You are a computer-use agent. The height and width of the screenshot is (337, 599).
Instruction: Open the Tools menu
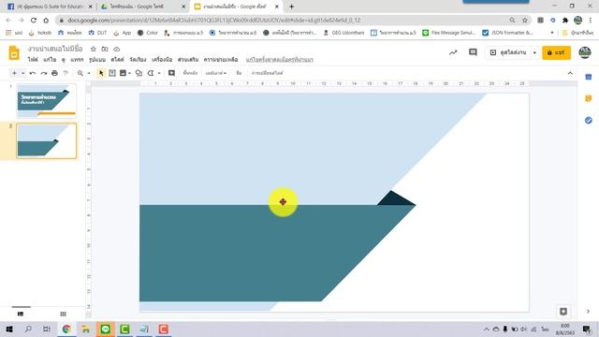162,60
